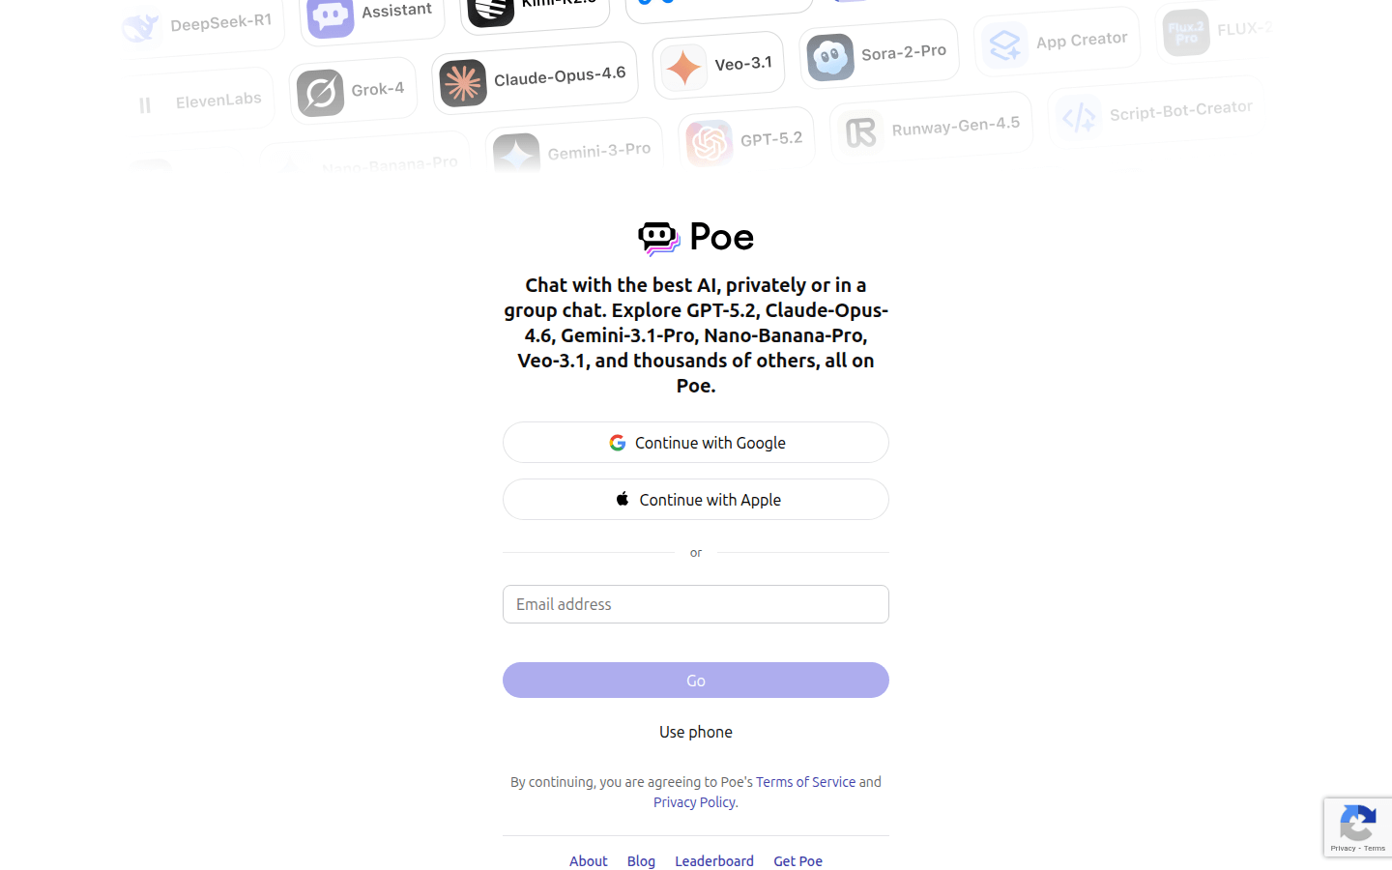Click the Assistant bot icon
Screen dimensions: 1392x870
pos(330,16)
